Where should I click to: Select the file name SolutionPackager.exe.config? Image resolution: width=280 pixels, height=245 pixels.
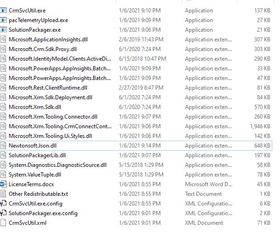(43, 213)
